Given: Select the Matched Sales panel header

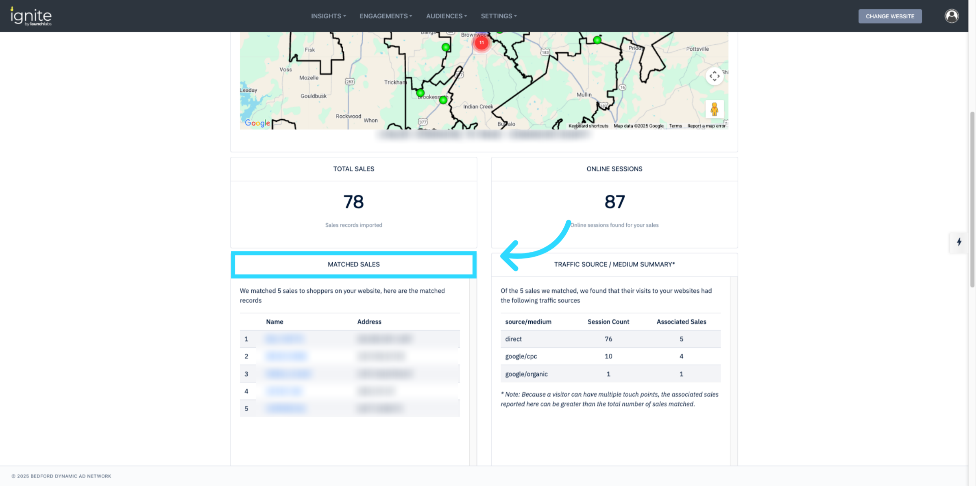Looking at the screenshot, I should pos(353,264).
